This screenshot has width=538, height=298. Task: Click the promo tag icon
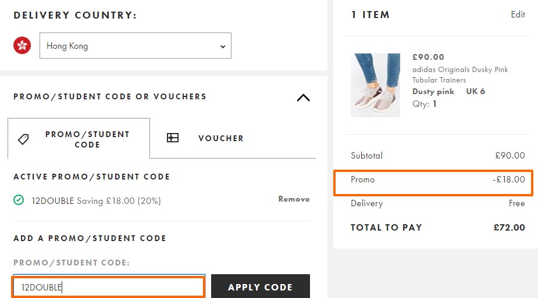(x=23, y=139)
